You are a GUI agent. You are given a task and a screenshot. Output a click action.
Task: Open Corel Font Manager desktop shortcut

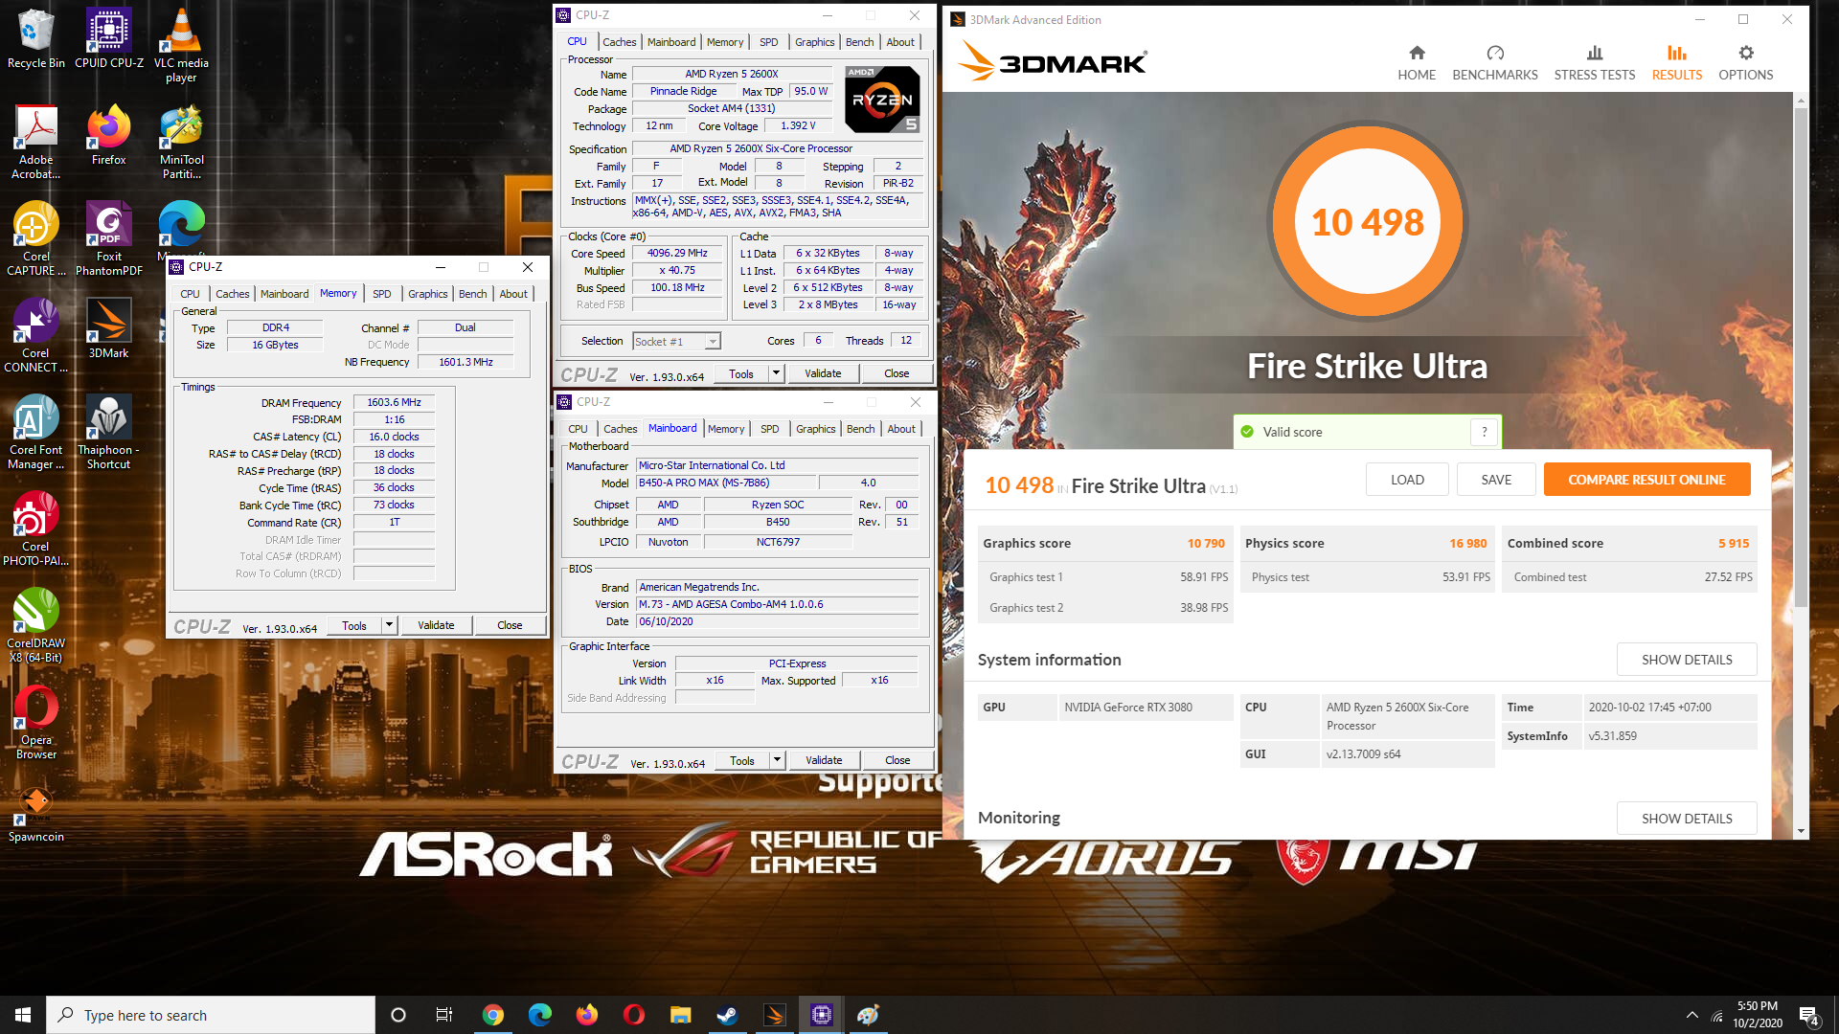coord(35,432)
